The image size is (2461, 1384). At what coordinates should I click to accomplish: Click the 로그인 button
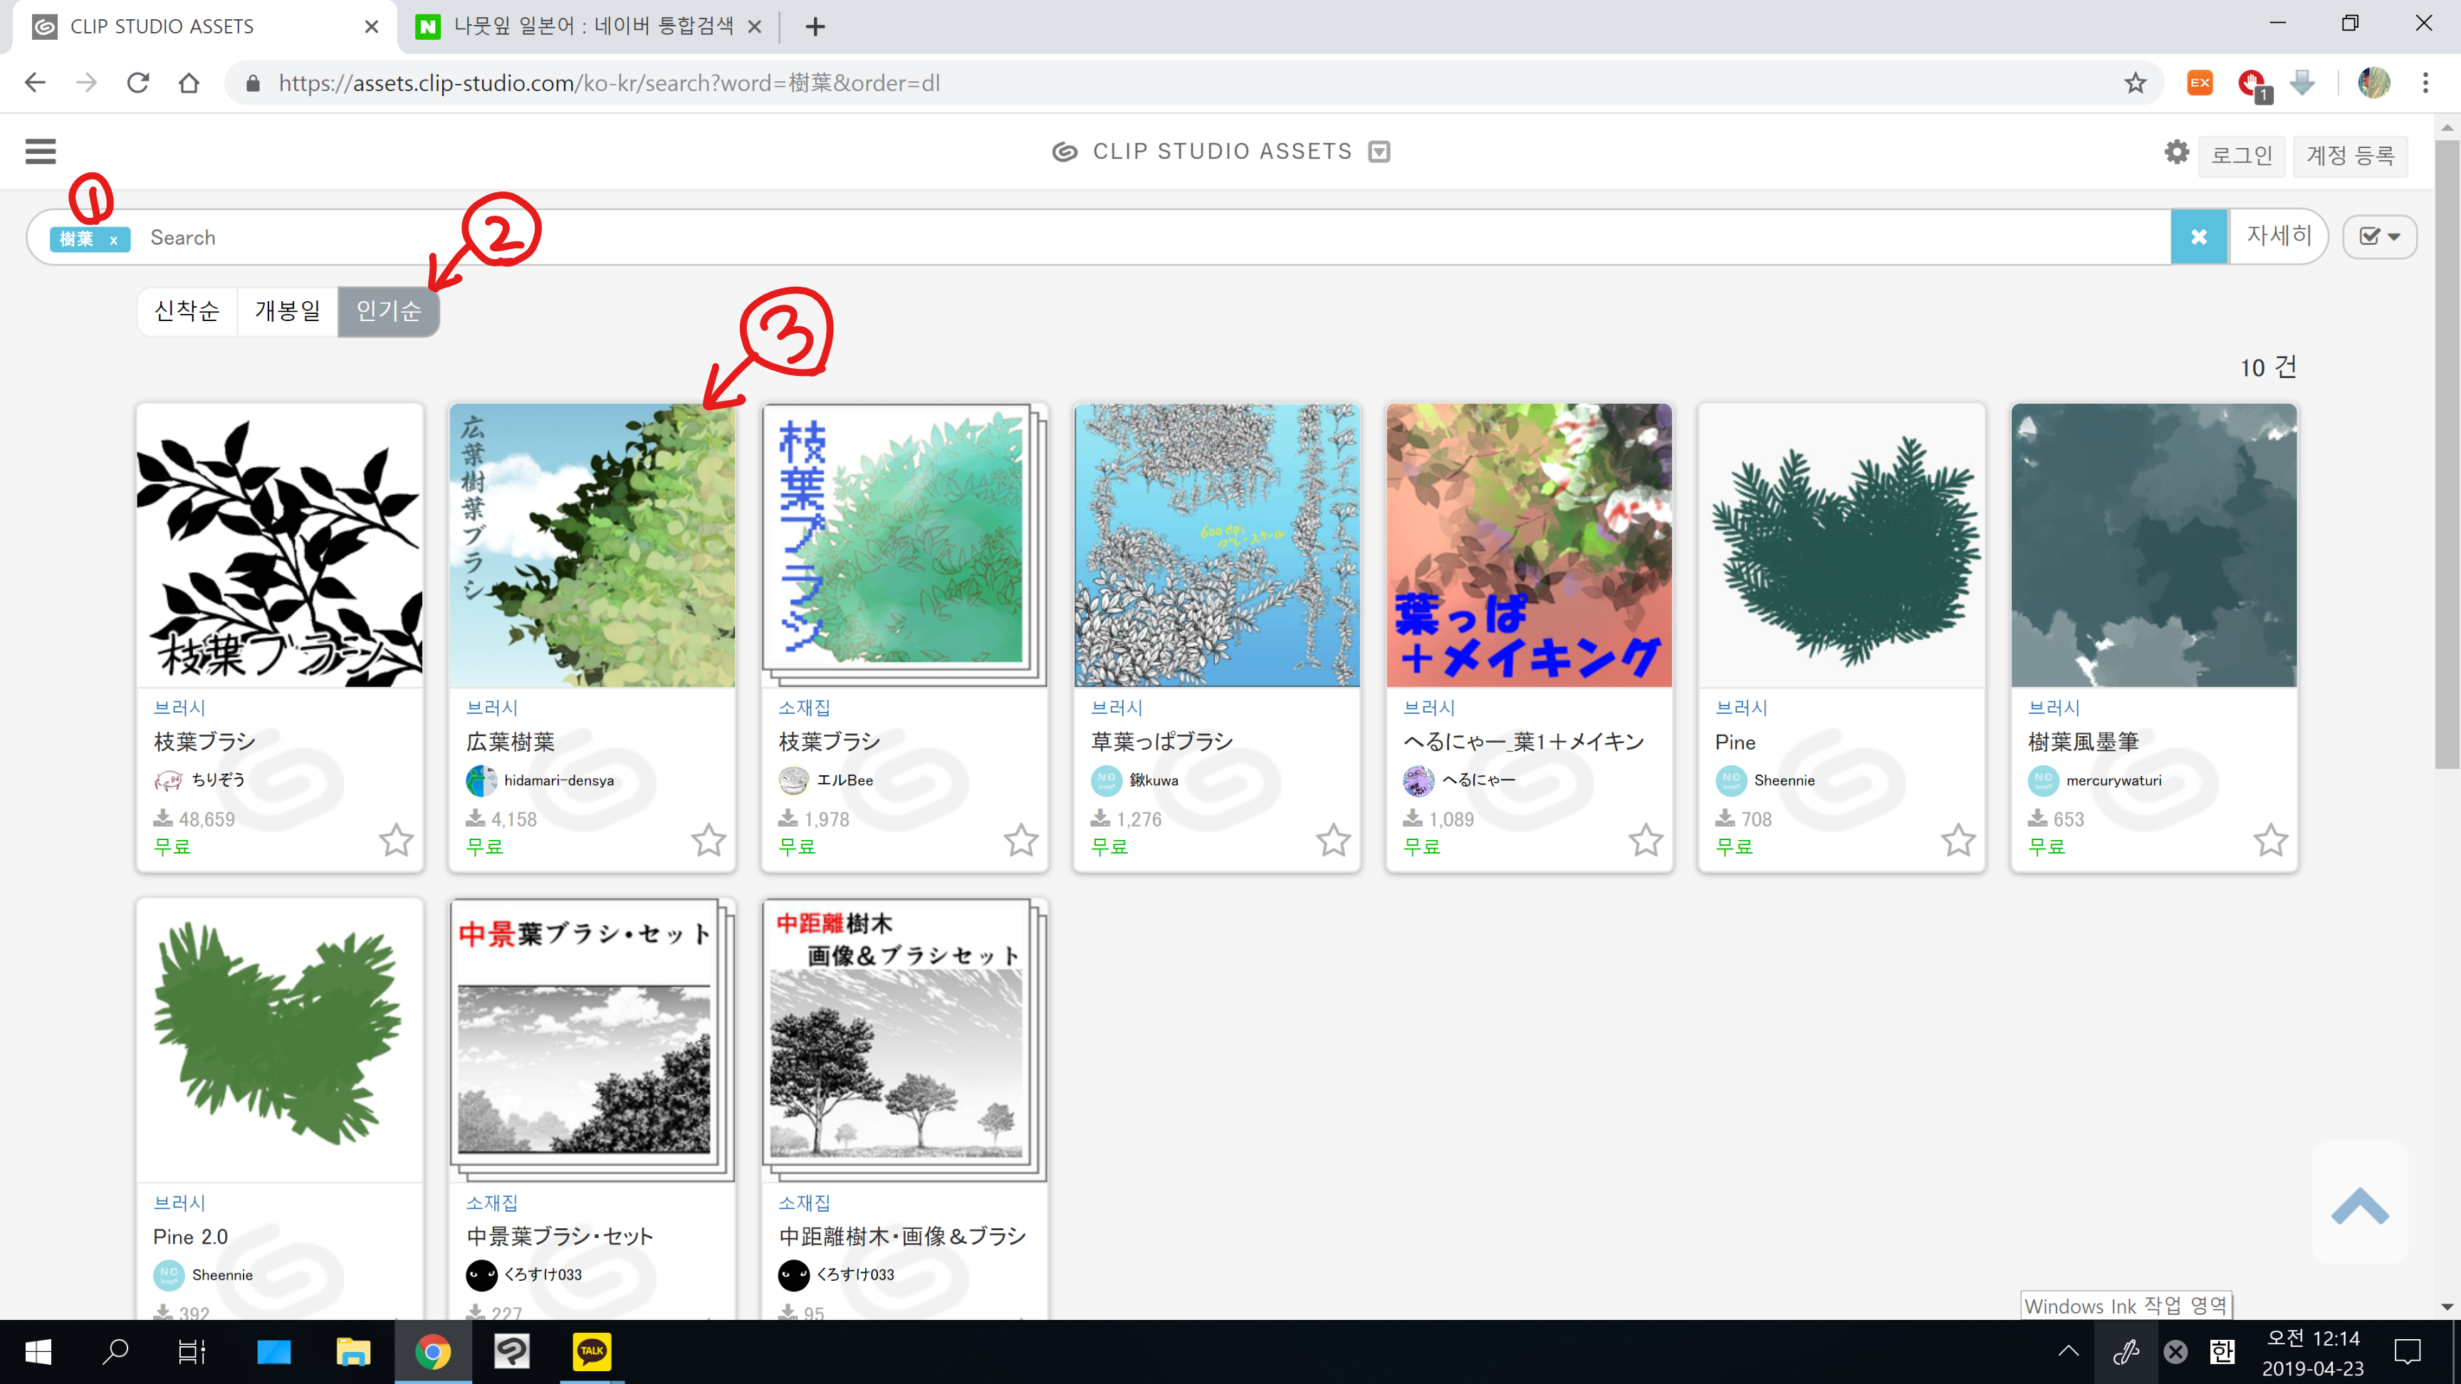click(2241, 156)
